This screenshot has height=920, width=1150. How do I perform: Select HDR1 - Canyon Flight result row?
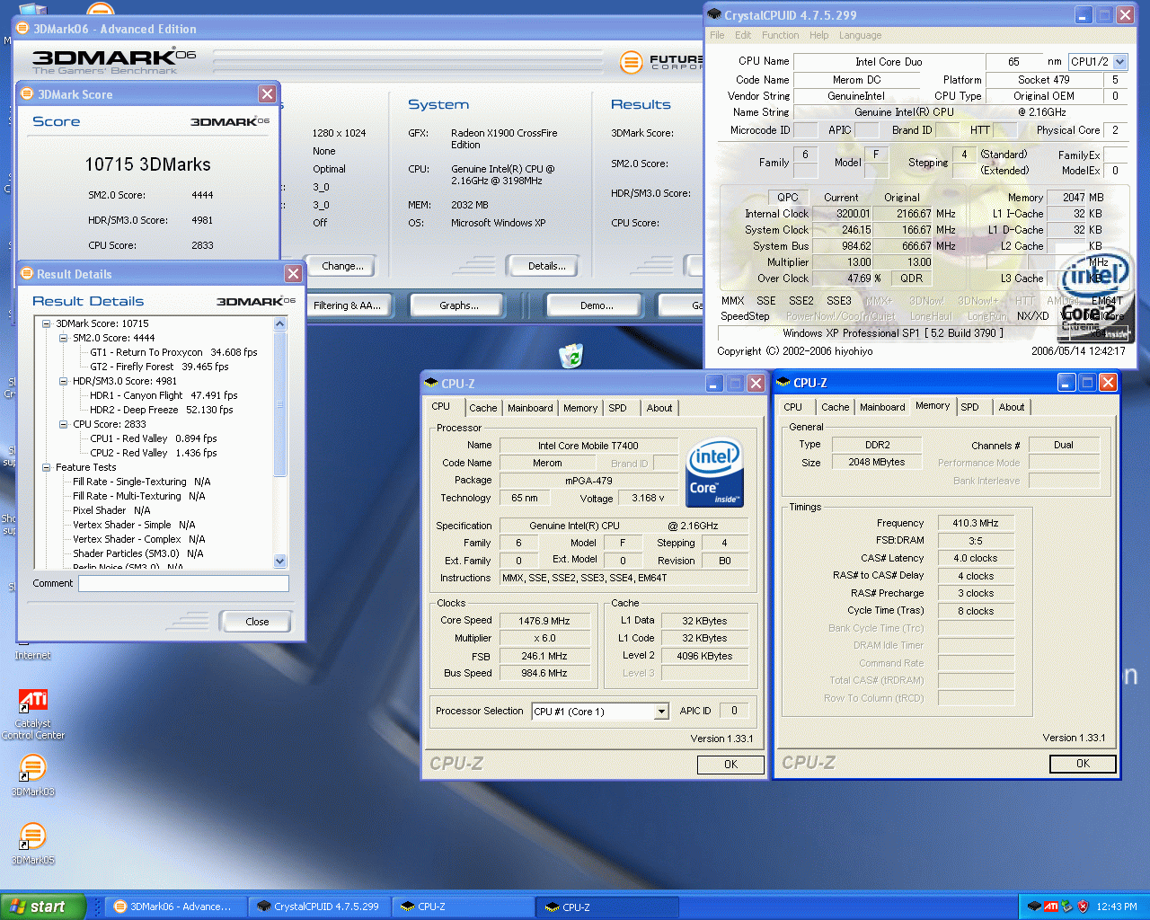164,395
